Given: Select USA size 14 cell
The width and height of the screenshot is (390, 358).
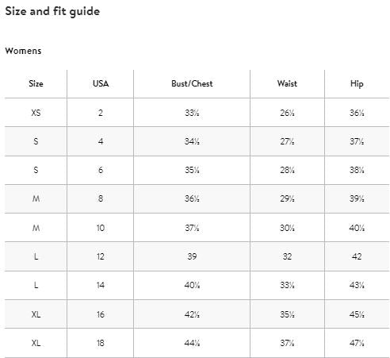Looking at the screenshot, I should point(101,285).
